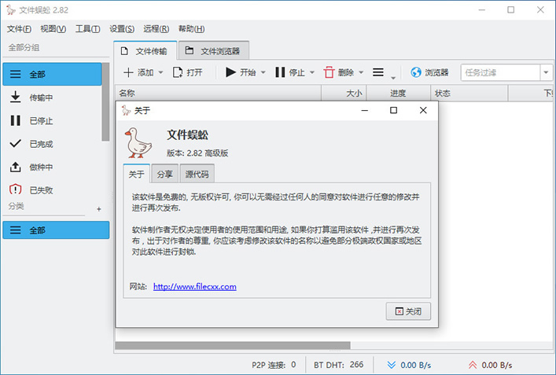
Task: Select the About (关于) tab in dialog
Action: pyautogui.click(x=137, y=174)
